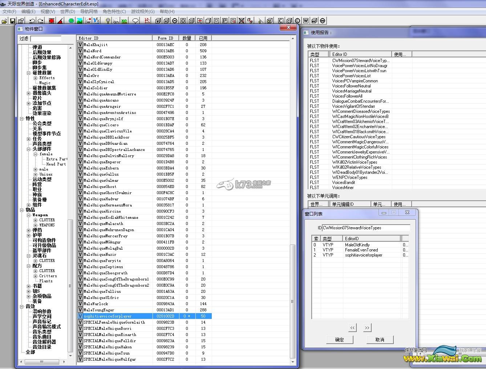Click the << previous button in 窗口列表
486x369 pixels.
click(352, 328)
